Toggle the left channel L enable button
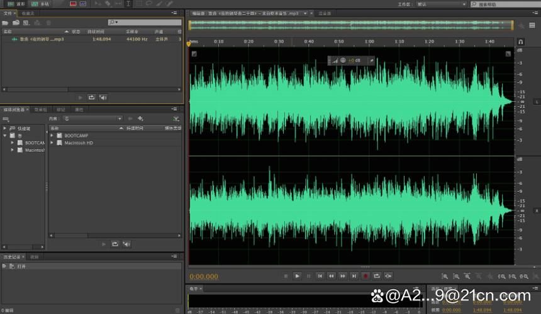The width and height of the screenshot is (541, 314). [537, 102]
